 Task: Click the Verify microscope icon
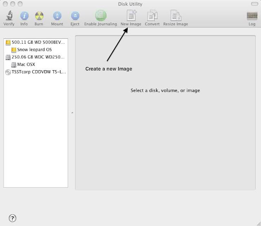click(x=9, y=16)
